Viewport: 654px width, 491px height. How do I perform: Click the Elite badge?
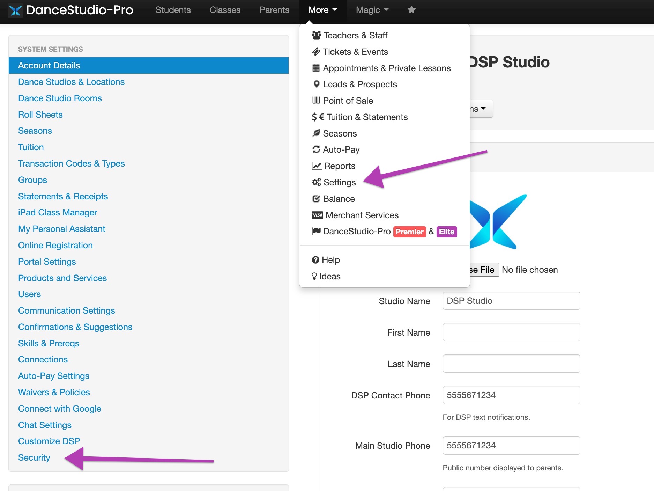coord(446,232)
